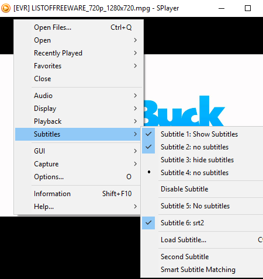Open the Capture submenu
The image size is (263, 279).
78,164
